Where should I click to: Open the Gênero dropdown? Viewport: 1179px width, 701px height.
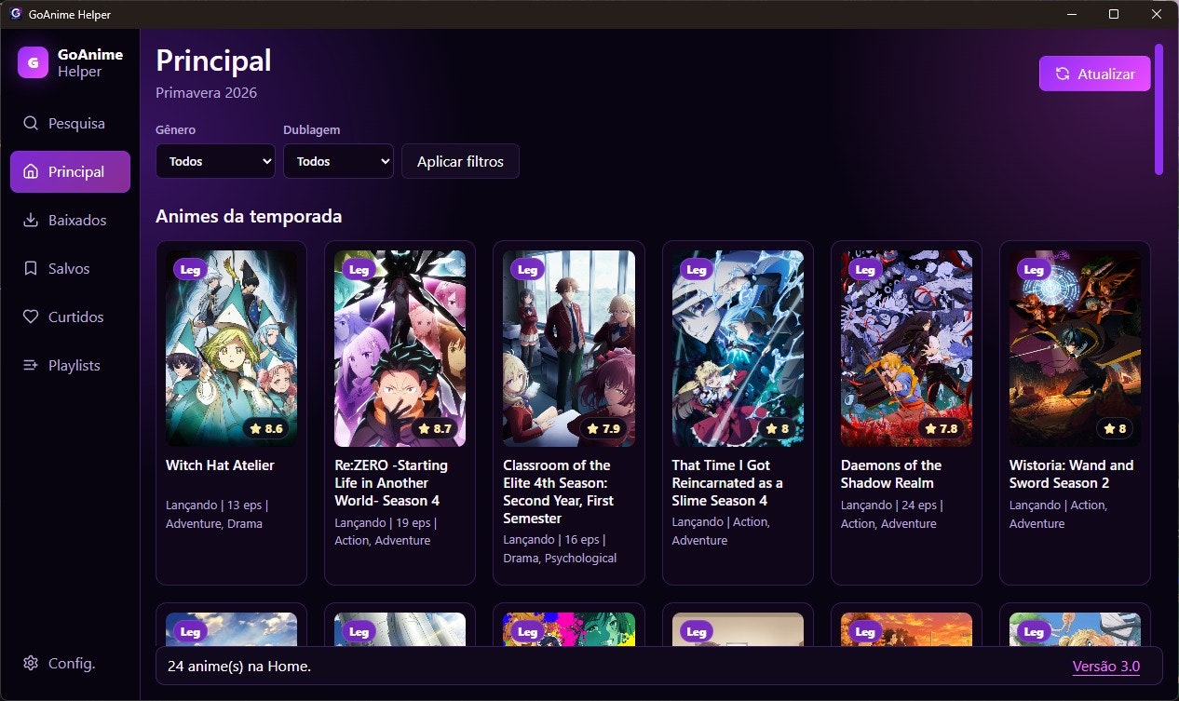pos(215,161)
